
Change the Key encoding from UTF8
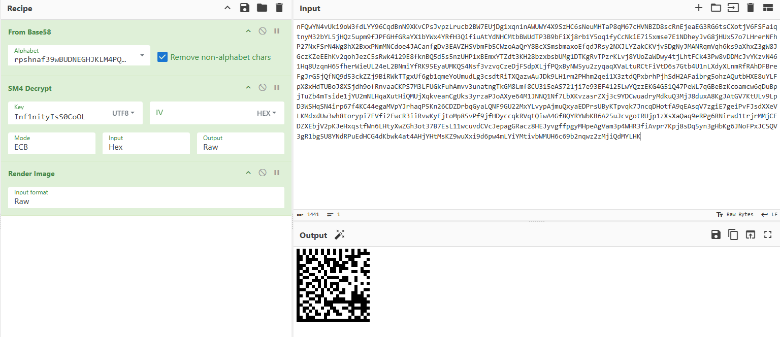(x=123, y=113)
